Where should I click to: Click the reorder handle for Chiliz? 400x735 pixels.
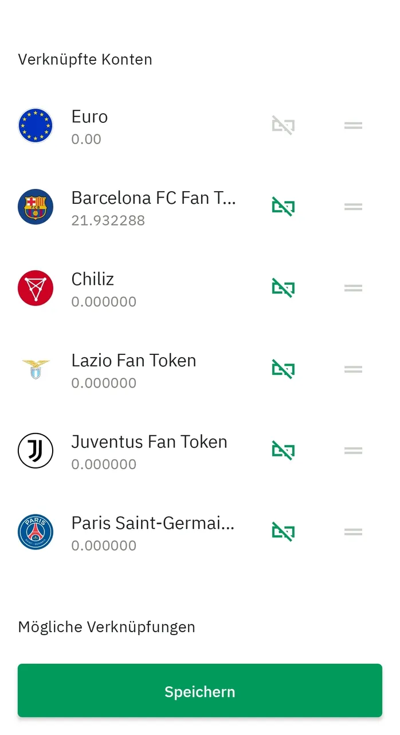[x=353, y=288]
